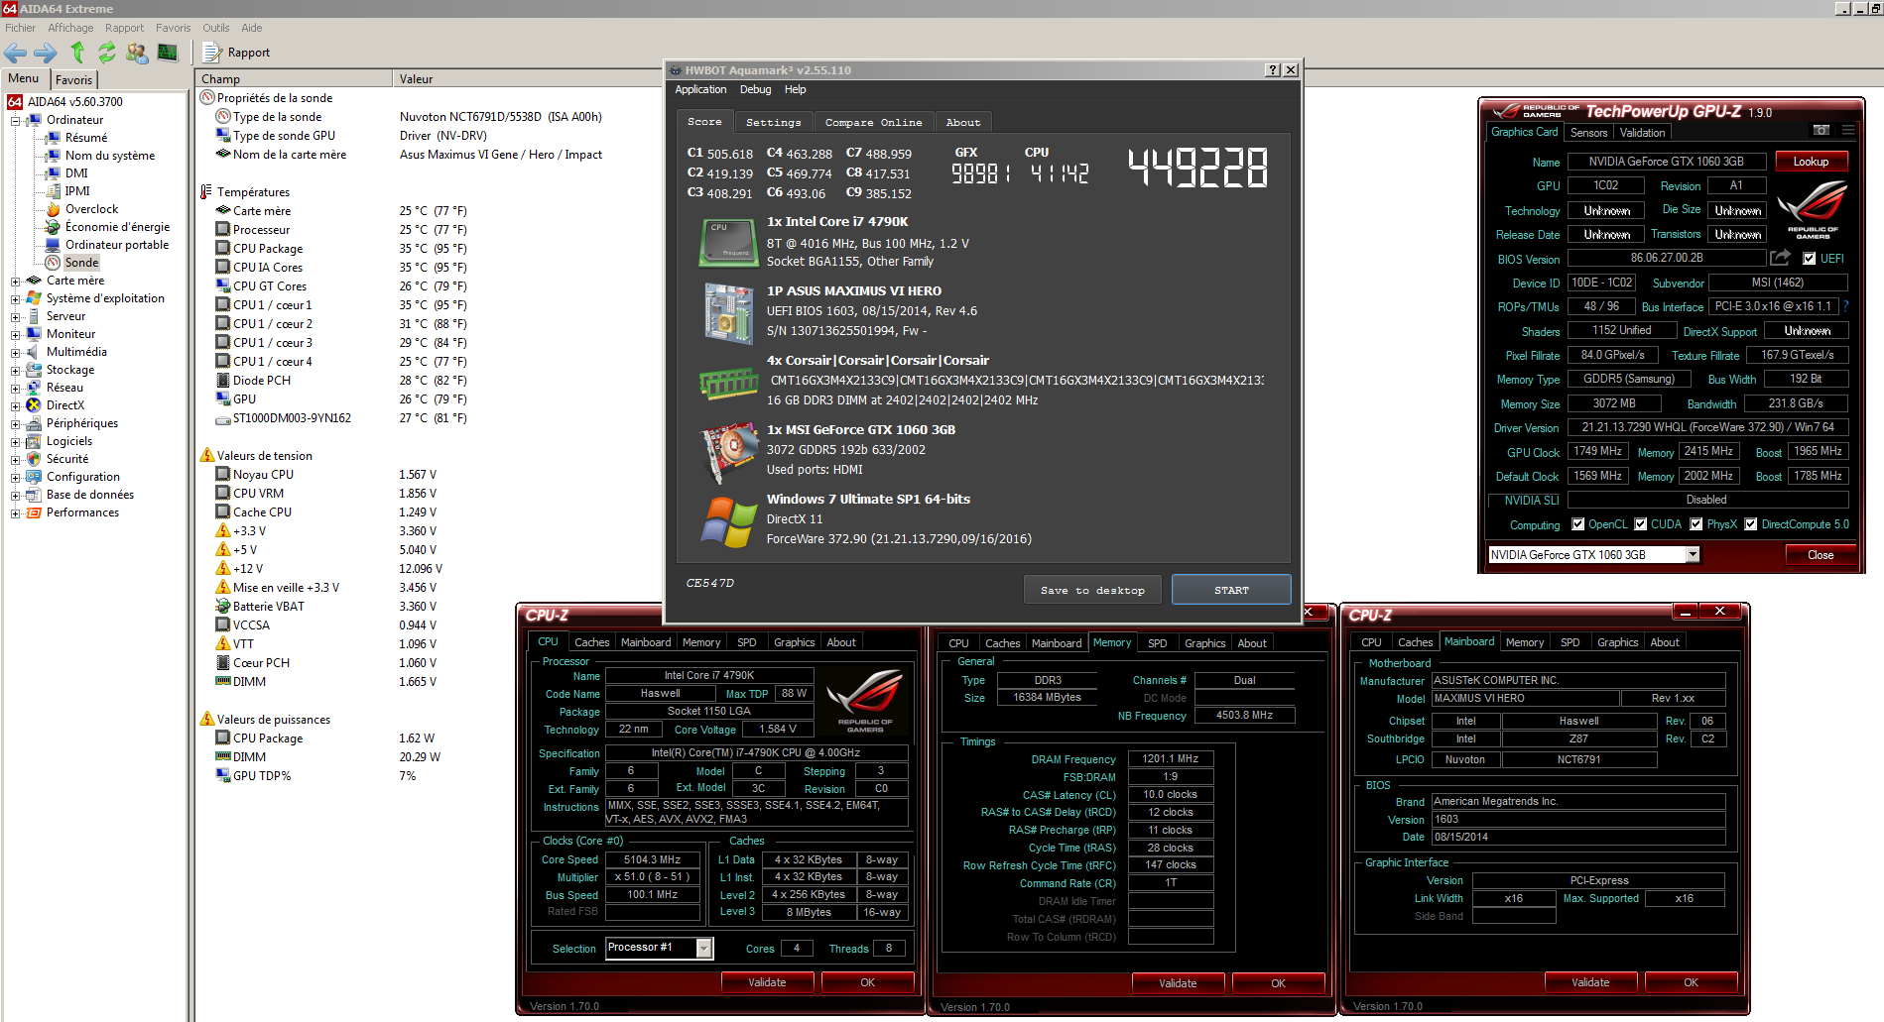Expand the Carte mère tree node
Viewport: 1884px width, 1022px height.
tap(15, 282)
